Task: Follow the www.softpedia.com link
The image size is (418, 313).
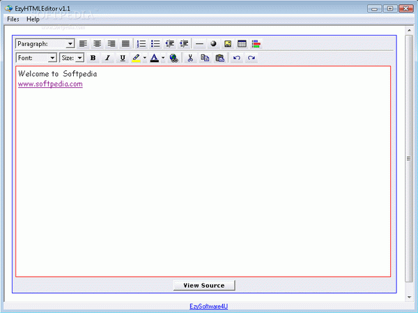Action: (x=50, y=84)
